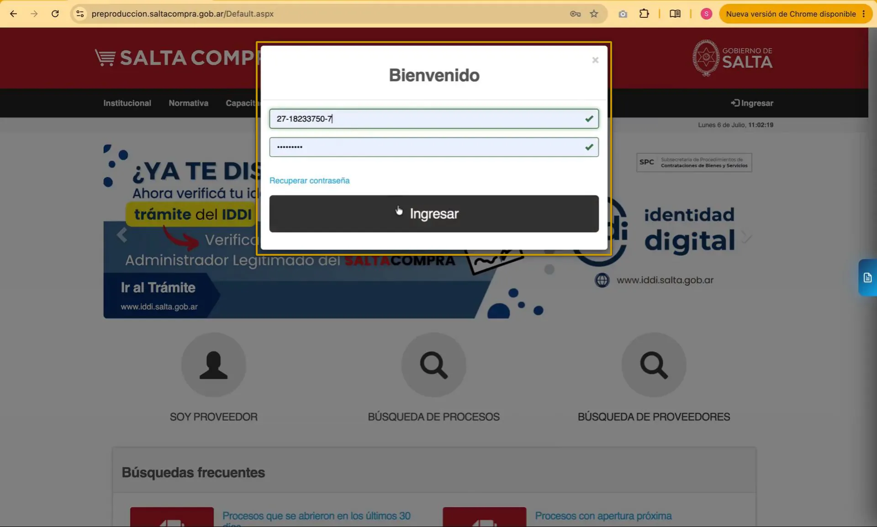
Task: Open the blue floating document side tab
Action: click(867, 278)
